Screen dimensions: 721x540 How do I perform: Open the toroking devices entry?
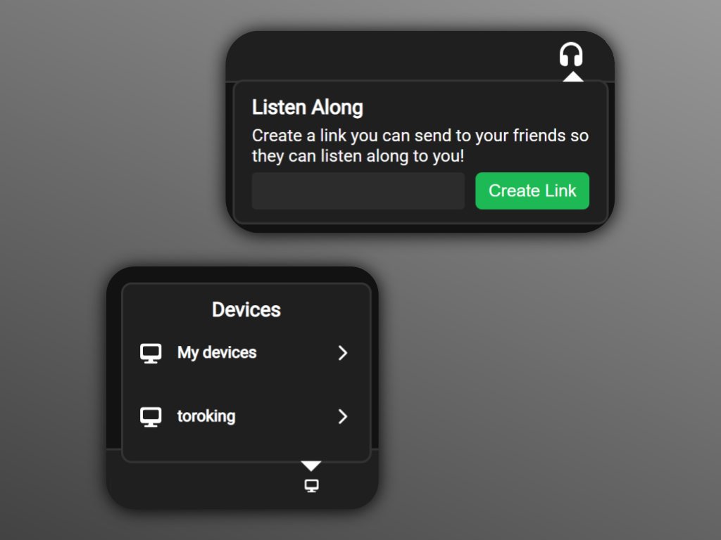point(246,416)
